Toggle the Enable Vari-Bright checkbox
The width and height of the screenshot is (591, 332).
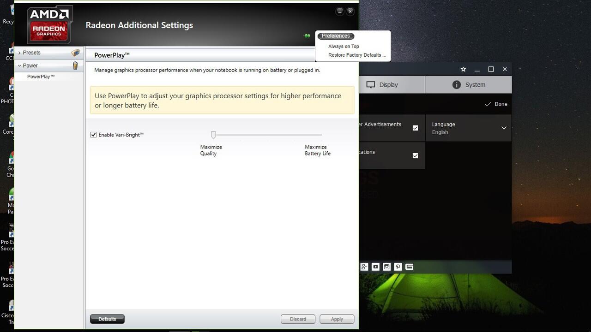[93, 135]
